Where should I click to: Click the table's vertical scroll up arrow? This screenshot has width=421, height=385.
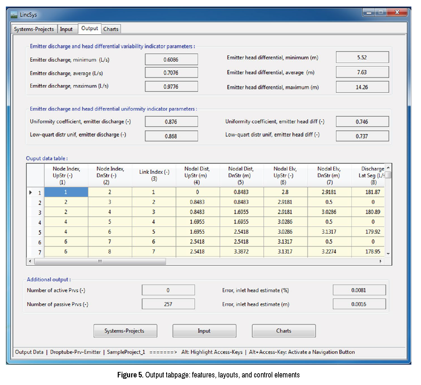[388, 168]
